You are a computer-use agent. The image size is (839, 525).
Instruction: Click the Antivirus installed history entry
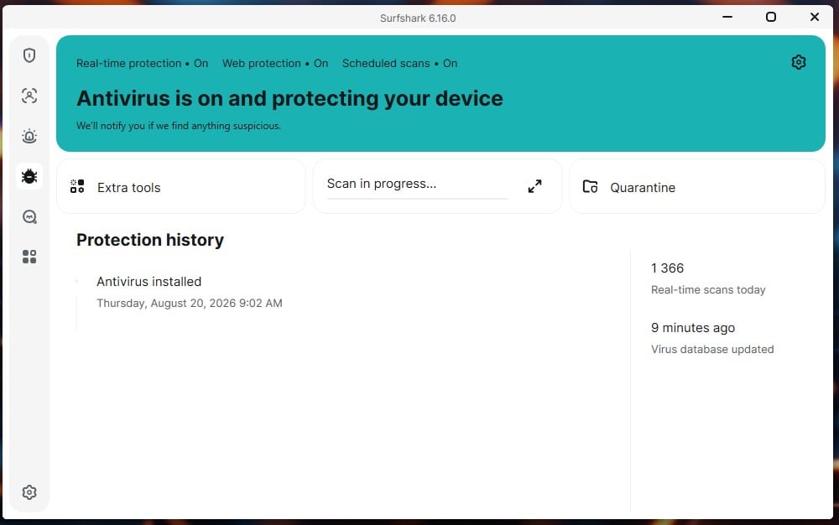pyautogui.click(x=149, y=281)
